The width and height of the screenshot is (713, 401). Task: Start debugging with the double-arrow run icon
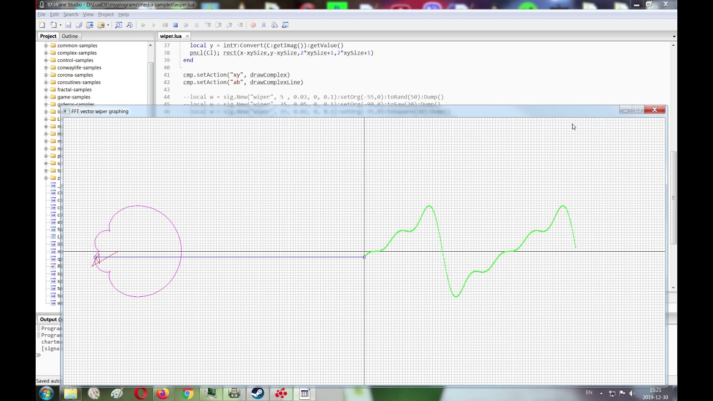(143, 25)
